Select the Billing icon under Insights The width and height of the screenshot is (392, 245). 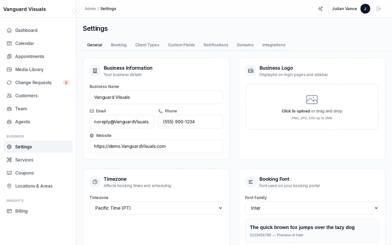[x=9, y=211]
